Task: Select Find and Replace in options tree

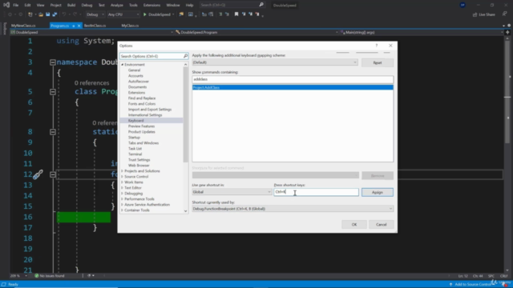Action: click(142, 98)
